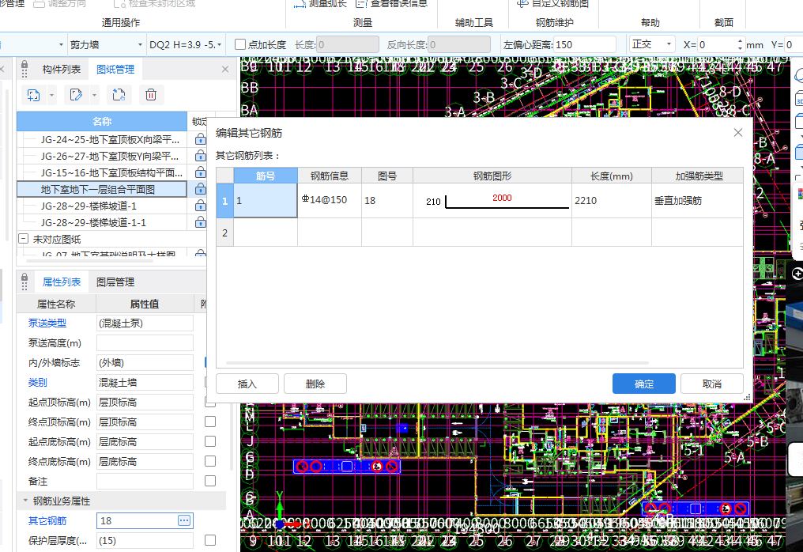
Task: Click the ellipsis button in 其它钢筋 field
Action: pos(184,520)
